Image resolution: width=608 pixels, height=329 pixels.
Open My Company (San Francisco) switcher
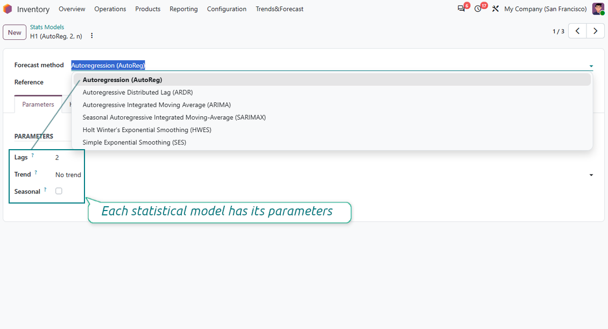coord(545,9)
